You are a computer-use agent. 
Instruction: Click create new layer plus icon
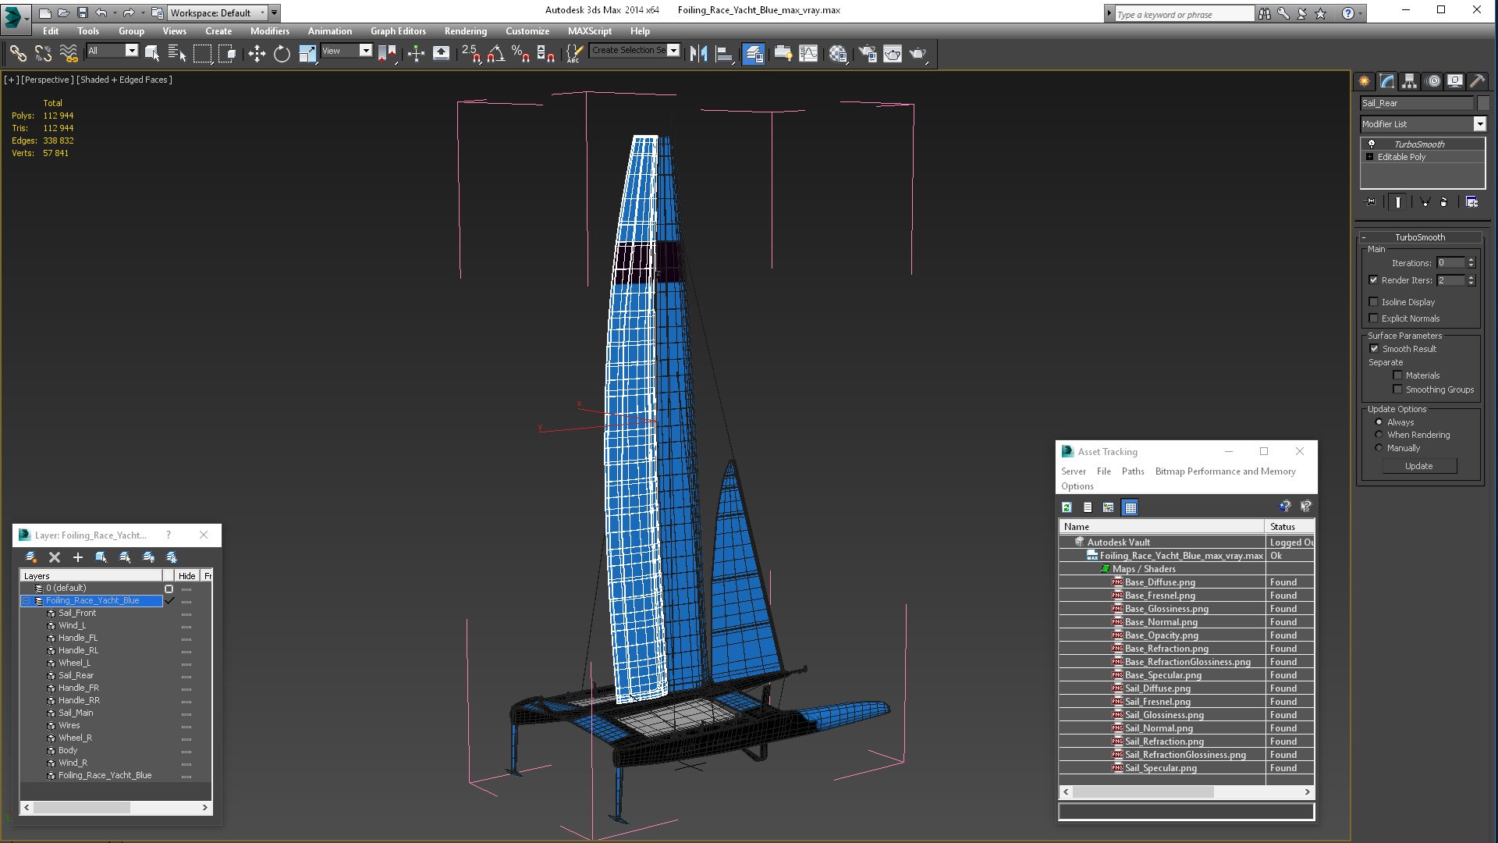click(77, 557)
